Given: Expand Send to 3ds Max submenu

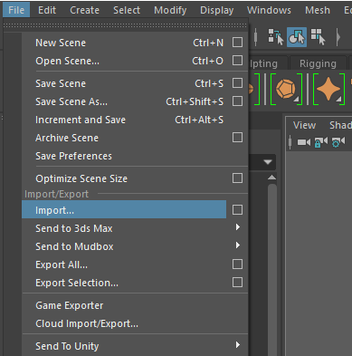Looking at the screenshot, I should (238, 227).
